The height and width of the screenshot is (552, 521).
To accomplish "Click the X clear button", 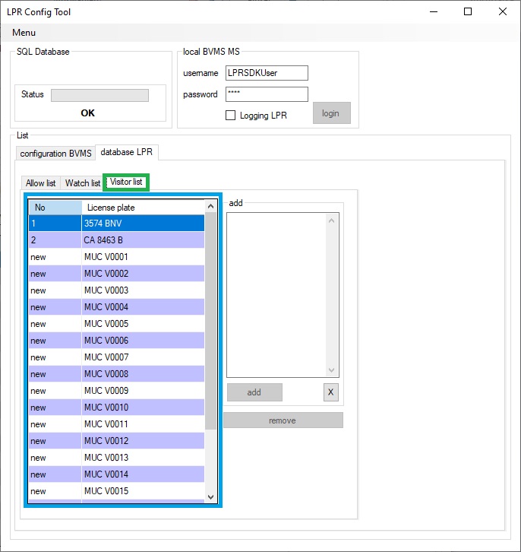I will 330,392.
